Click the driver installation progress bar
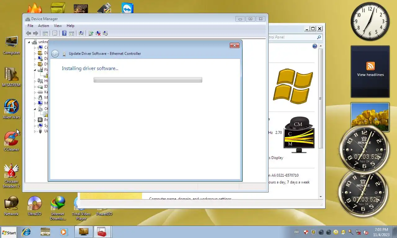Image resolution: width=397 pixels, height=238 pixels. [x=148, y=80]
